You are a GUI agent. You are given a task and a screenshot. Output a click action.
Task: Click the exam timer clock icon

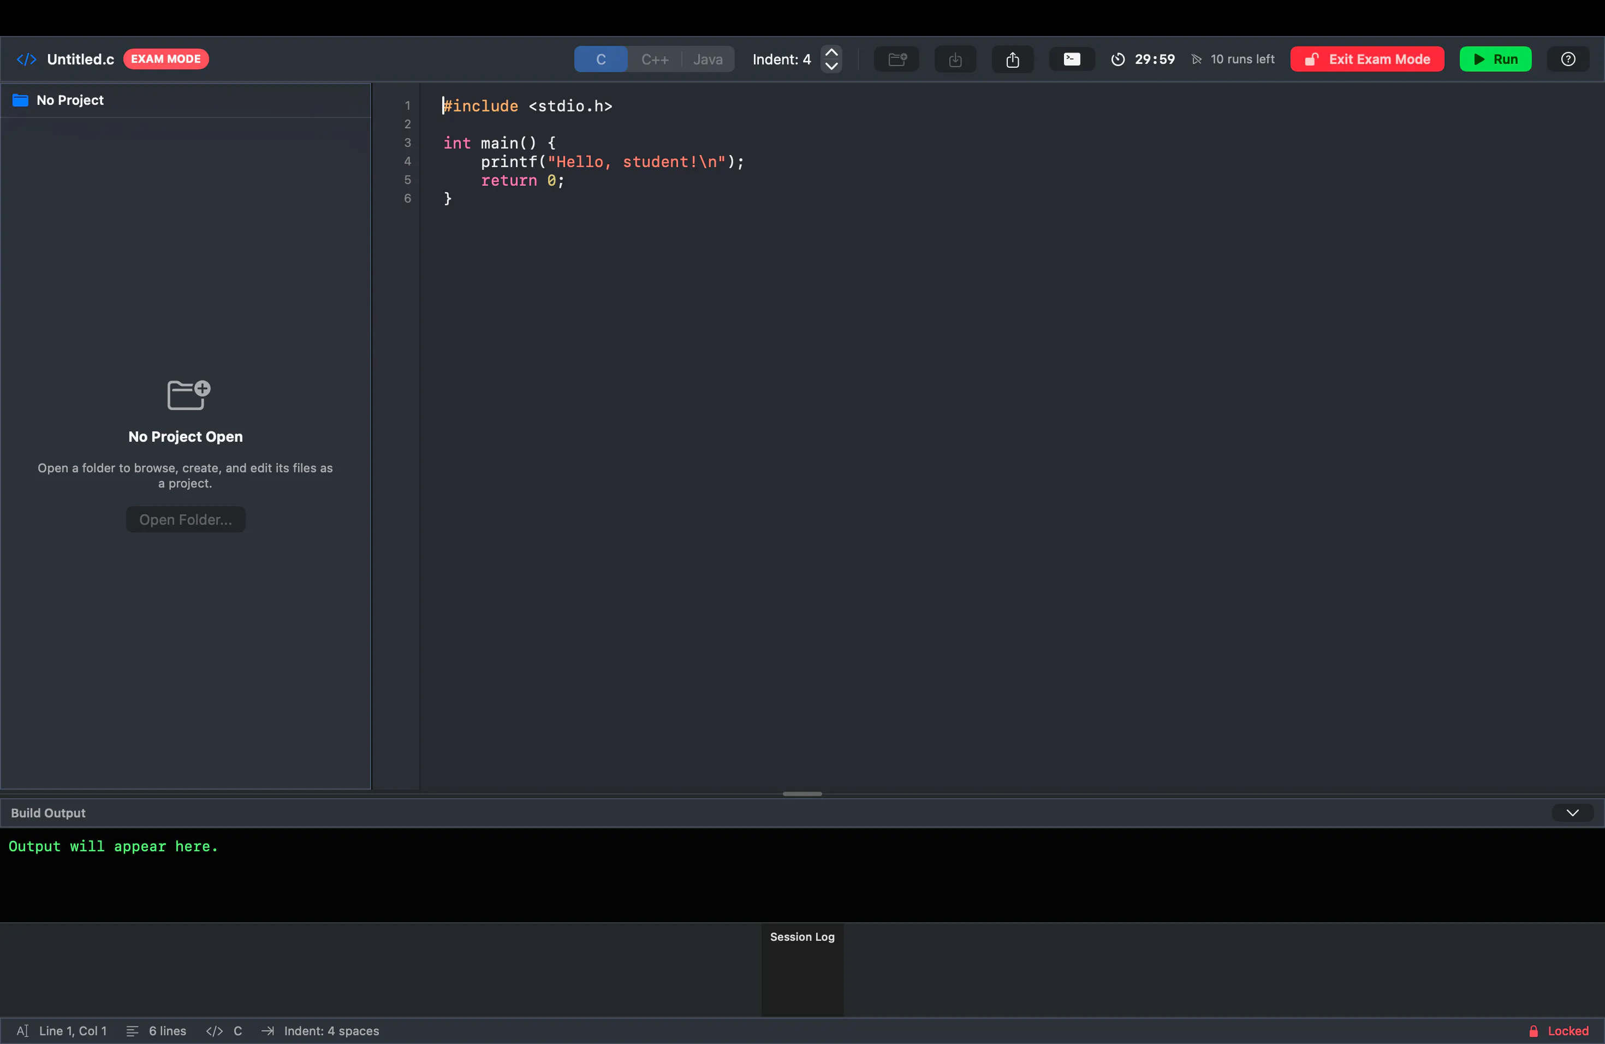click(1117, 60)
